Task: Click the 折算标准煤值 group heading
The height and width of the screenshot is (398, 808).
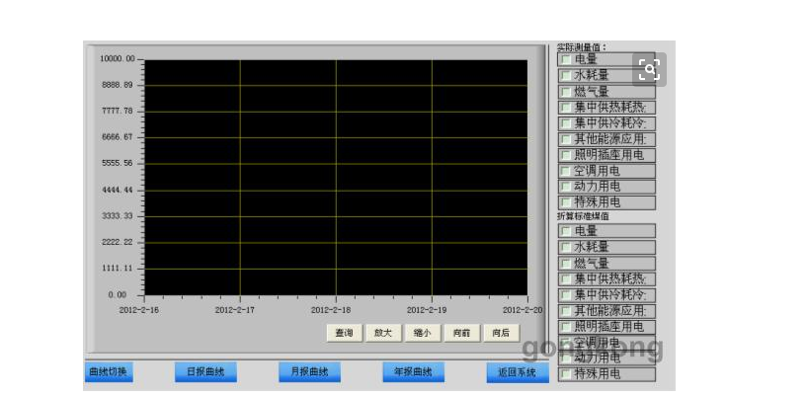Action: point(583,216)
